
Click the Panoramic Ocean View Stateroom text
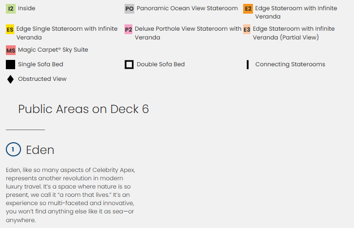187,8
